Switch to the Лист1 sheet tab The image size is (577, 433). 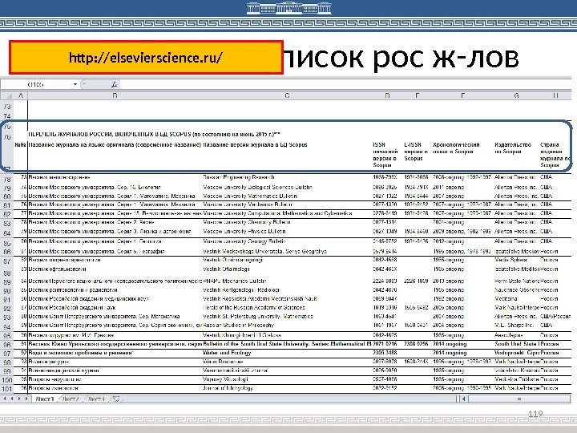coord(45,399)
